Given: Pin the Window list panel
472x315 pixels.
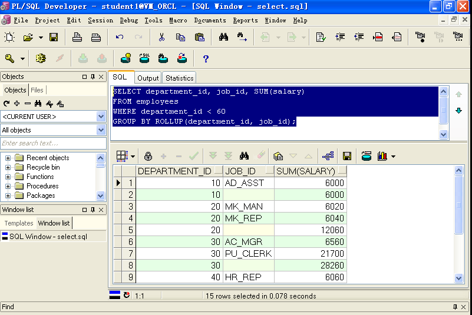Looking at the screenshot, I should click(x=93, y=210).
